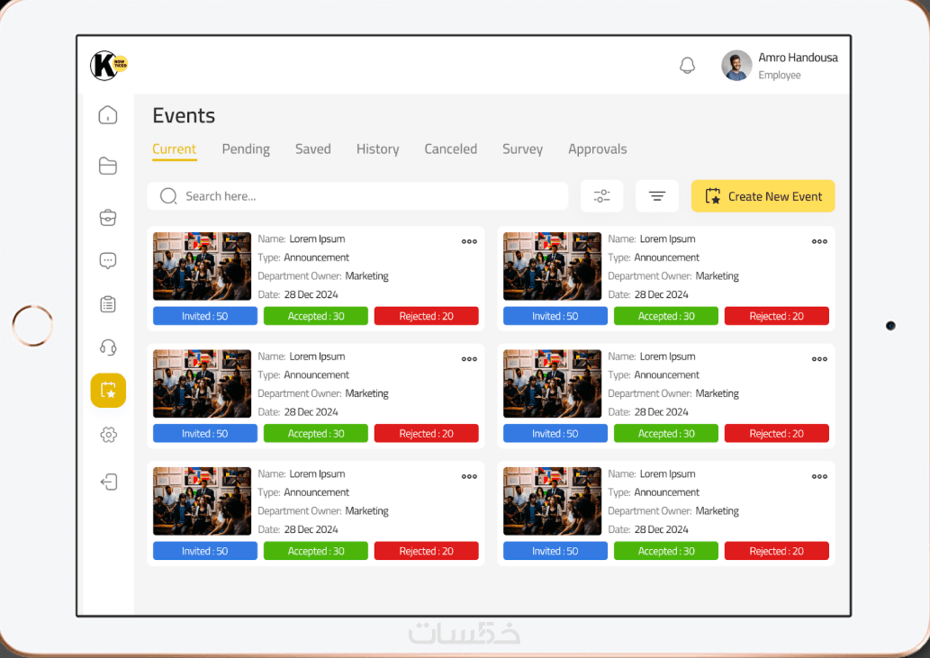Viewport: 930px width, 658px height.
Task: Open the filter sliders button beside the search bar
Action: click(602, 195)
